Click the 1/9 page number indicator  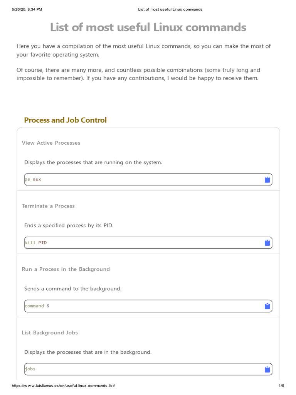(x=281, y=386)
